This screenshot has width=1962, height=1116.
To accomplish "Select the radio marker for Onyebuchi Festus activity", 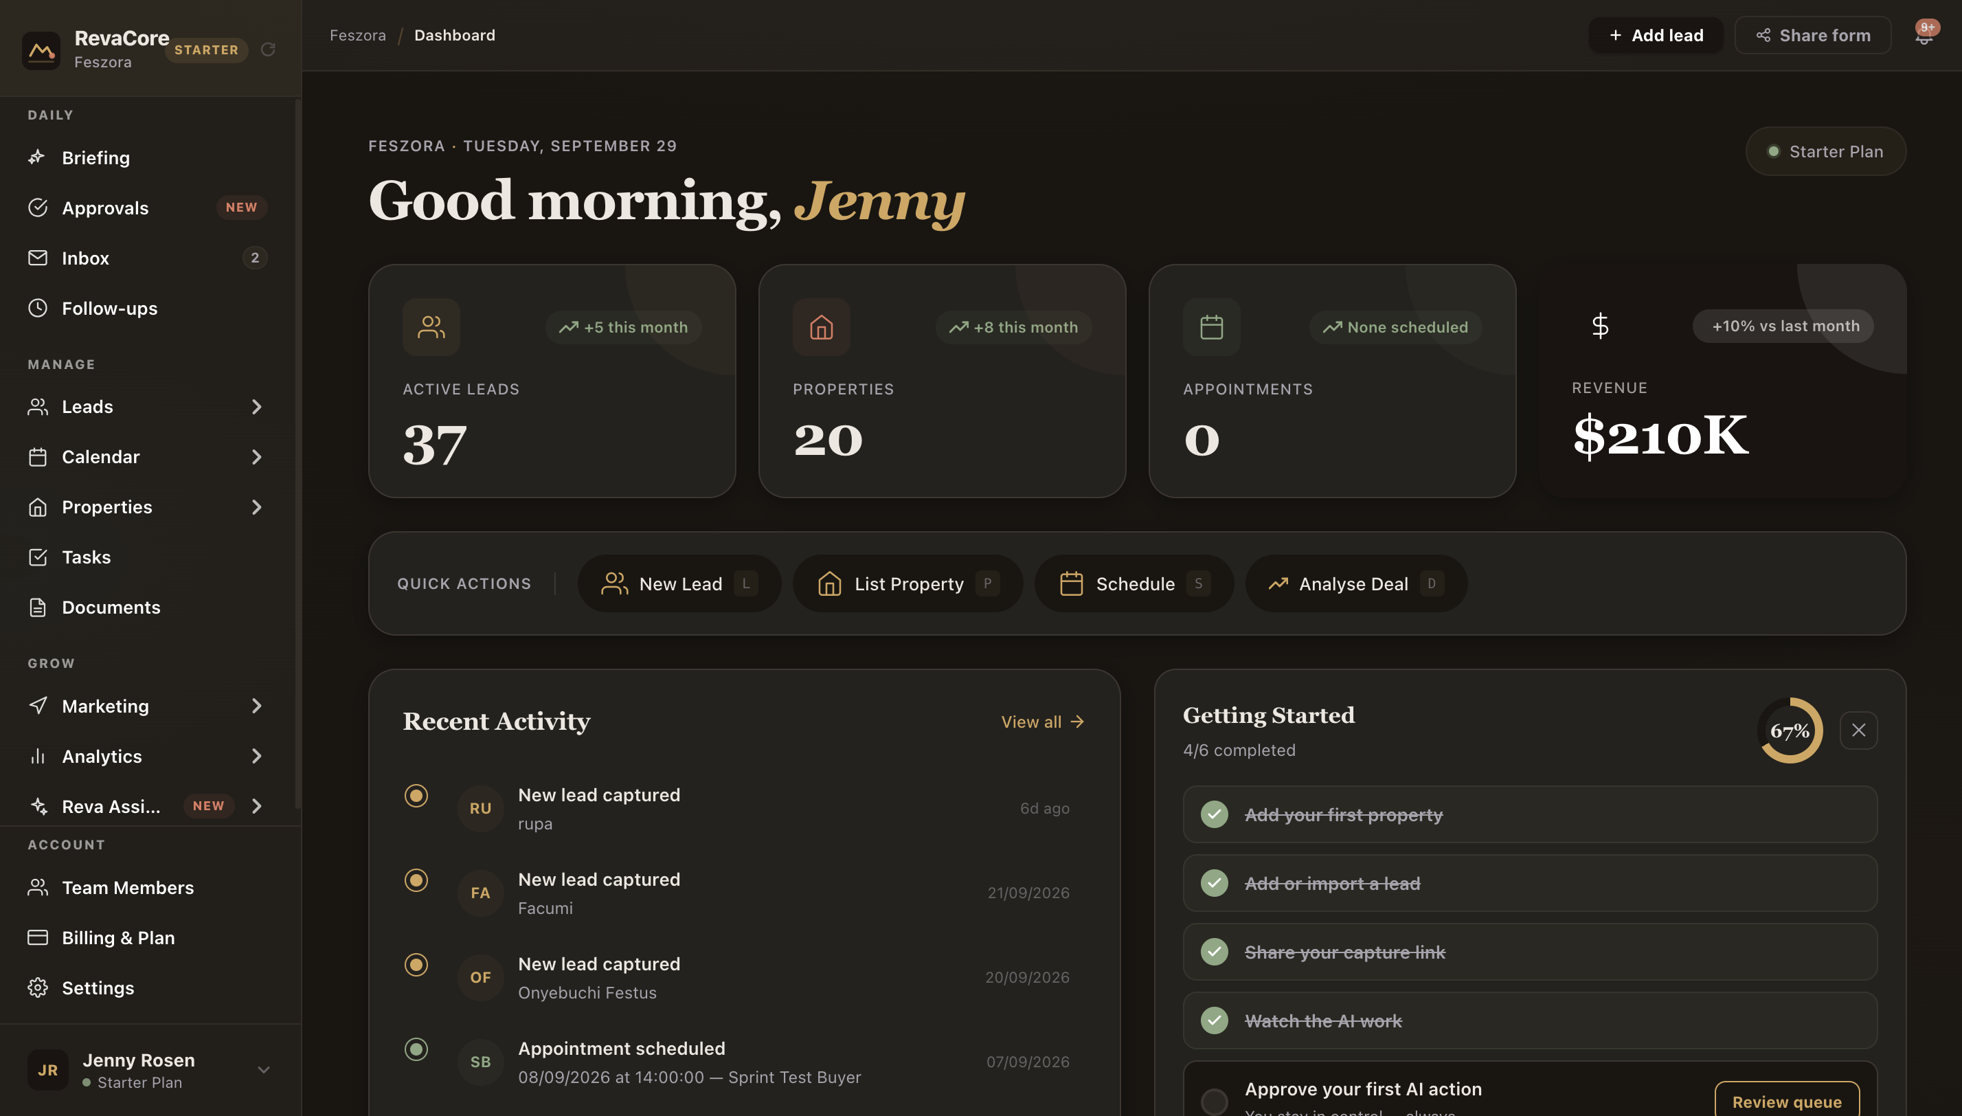I will pos(416,964).
